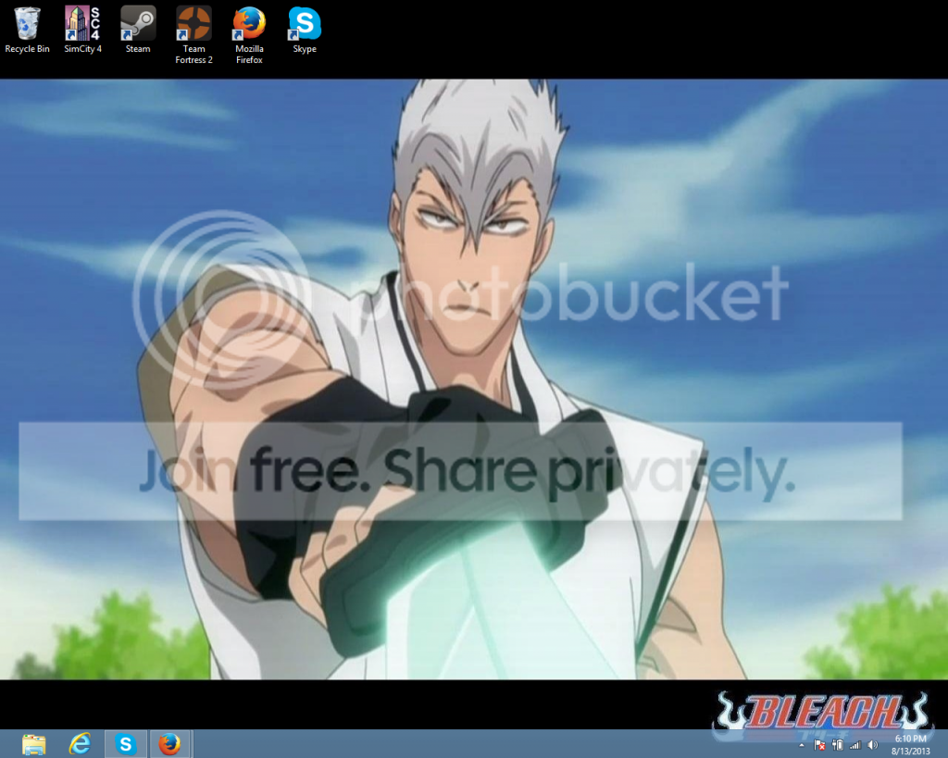Select the SimCity 4 desktop shortcut
Image resolution: width=948 pixels, height=758 pixels.
pos(82,31)
